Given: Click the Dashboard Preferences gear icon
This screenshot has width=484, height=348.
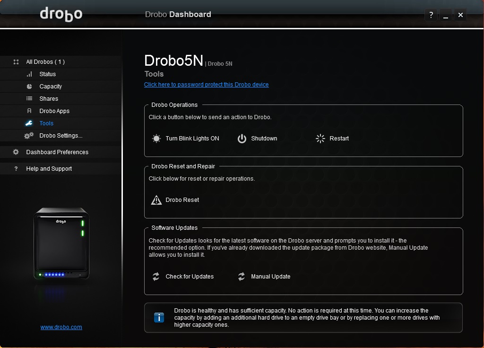Looking at the screenshot, I should pos(16,152).
